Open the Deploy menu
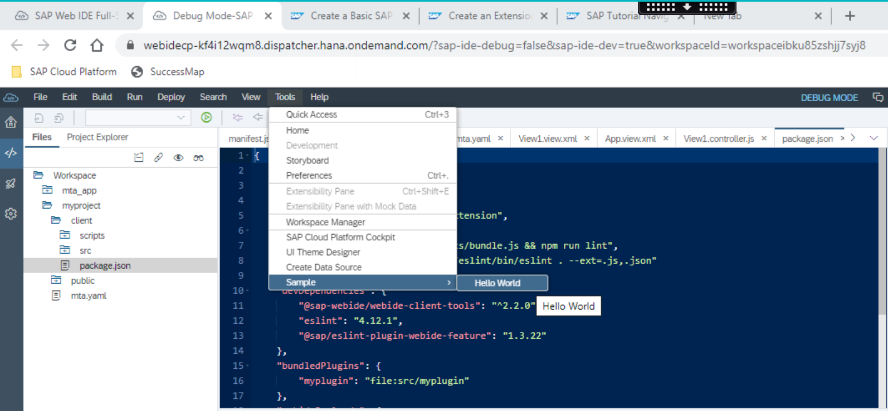This screenshot has width=888, height=411. click(x=171, y=97)
